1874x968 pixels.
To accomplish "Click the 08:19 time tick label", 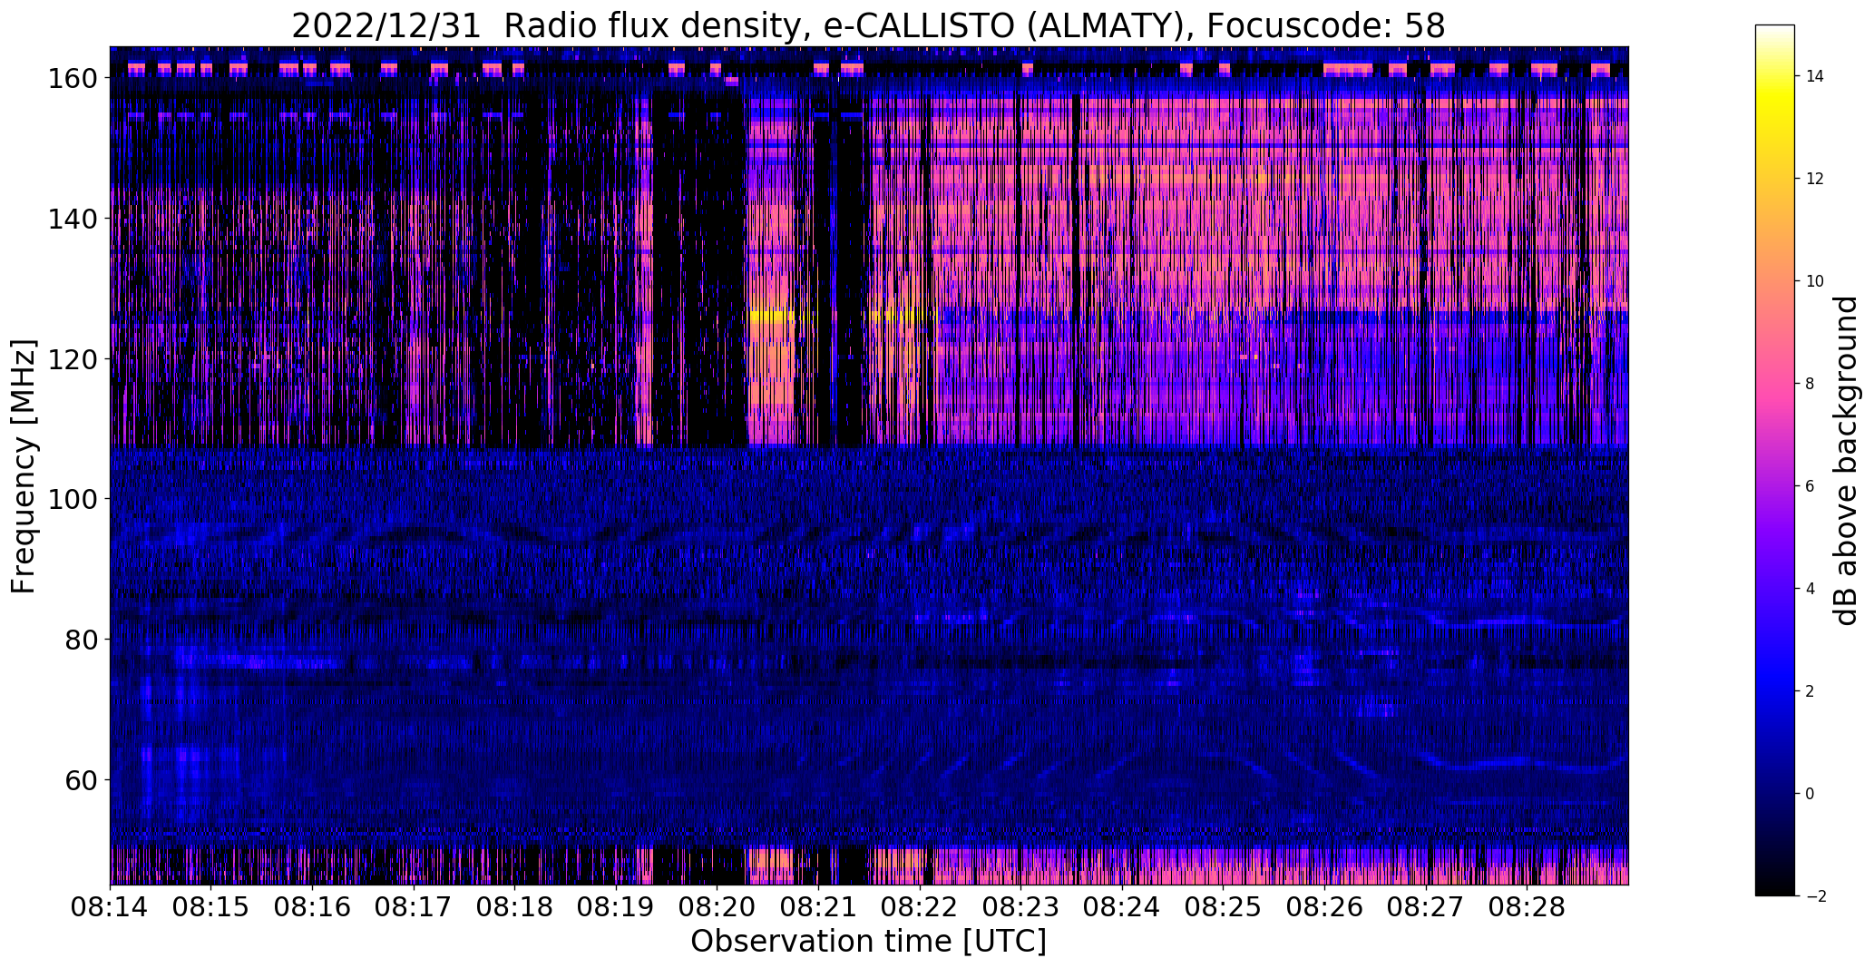I will [616, 906].
